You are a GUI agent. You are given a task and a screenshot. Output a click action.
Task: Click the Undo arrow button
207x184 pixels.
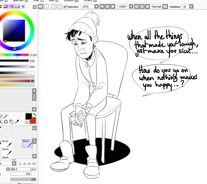[x=40, y=7]
